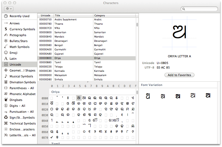Select Musical Symbols note icon
Image resolution: width=222 pixels, height=147 pixels.
tap(6, 76)
